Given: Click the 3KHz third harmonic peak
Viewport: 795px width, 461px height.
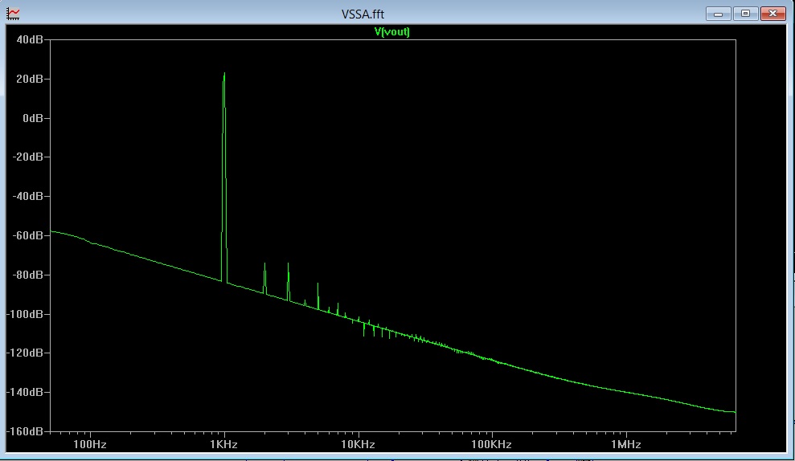Looking at the screenshot, I should point(288,264).
